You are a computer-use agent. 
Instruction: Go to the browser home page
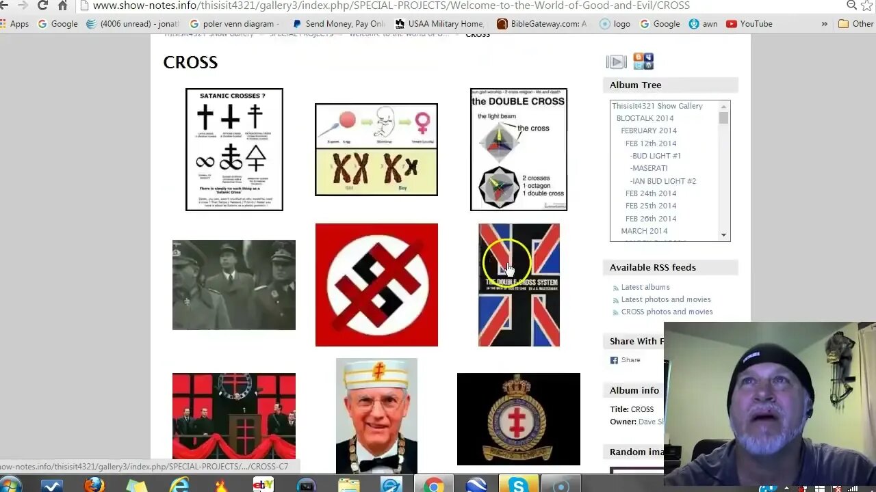[62, 5]
